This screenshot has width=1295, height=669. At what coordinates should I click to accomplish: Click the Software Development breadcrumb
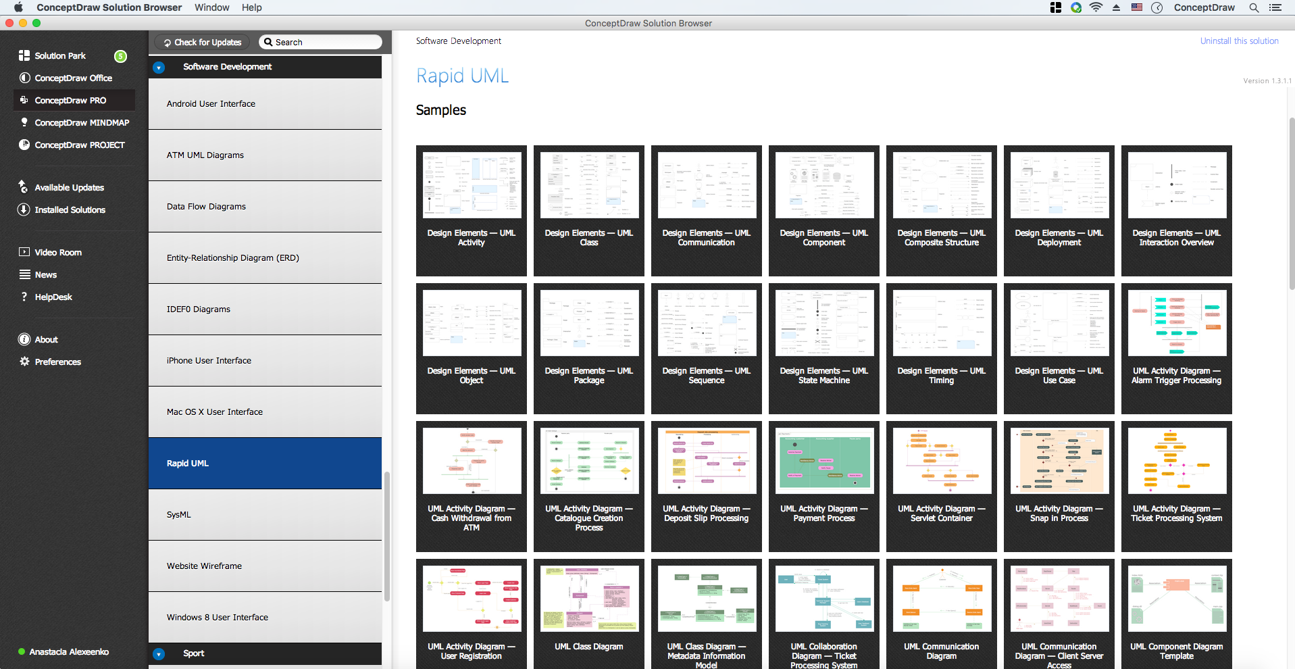(x=459, y=41)
